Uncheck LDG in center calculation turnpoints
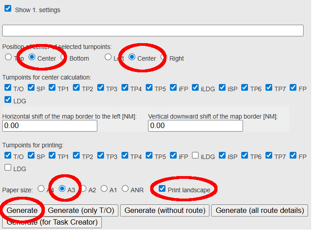 [x=8, y=99]
